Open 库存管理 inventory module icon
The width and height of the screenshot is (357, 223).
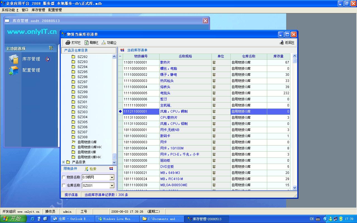coord(13,59)
